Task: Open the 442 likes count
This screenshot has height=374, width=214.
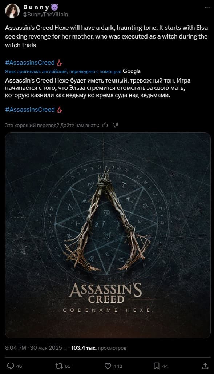Action: point(118,366)
